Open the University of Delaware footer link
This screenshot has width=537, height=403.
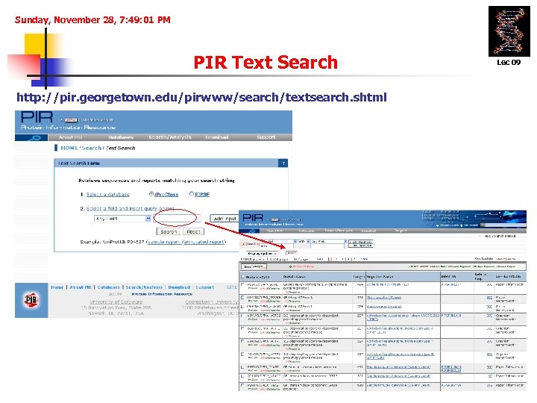click(x=116, y=302)
